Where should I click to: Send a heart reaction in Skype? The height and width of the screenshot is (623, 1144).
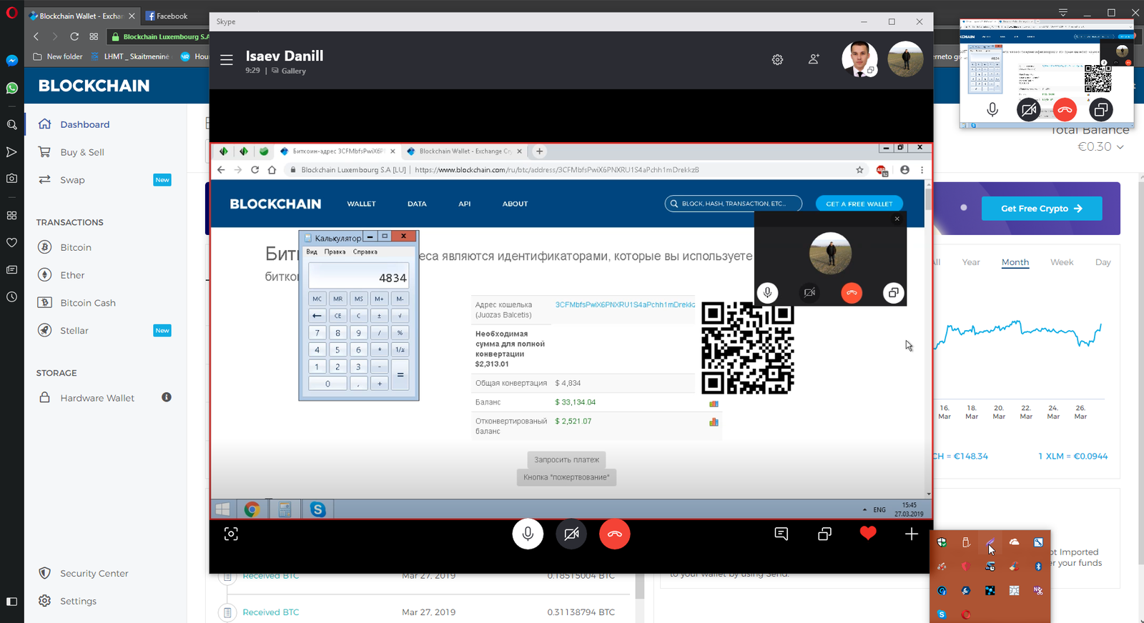(x=868, y=533)
